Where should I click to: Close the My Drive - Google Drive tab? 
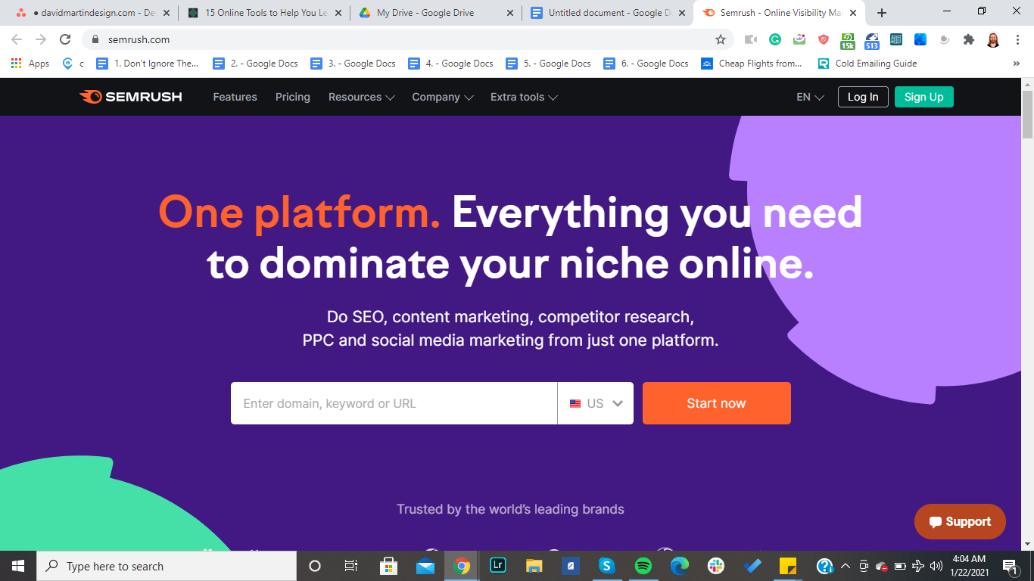click(509, 13)
